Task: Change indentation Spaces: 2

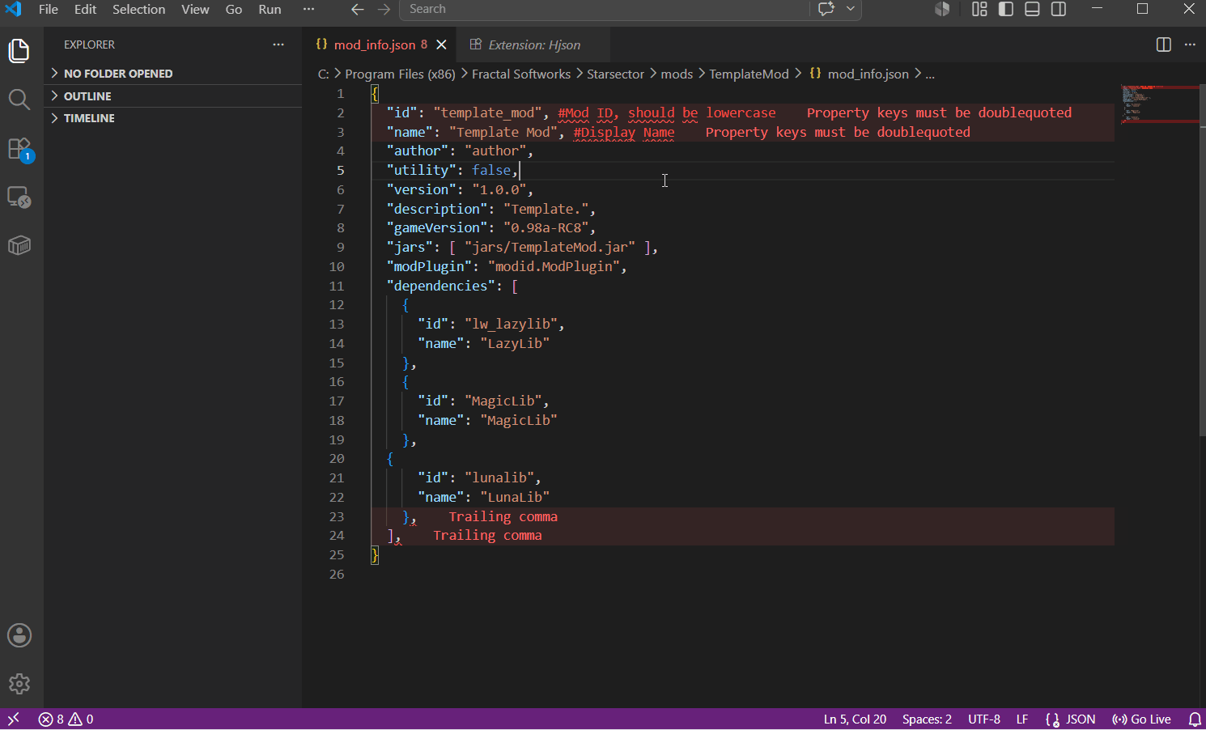Action: [x=927, y=719]
